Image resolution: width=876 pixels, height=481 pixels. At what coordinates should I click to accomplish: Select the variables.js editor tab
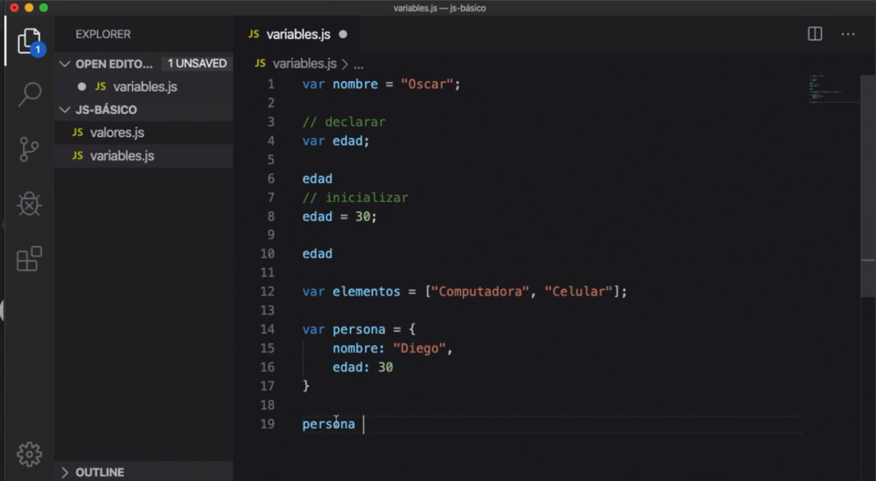pyautogui.click(x=298, y=34)
